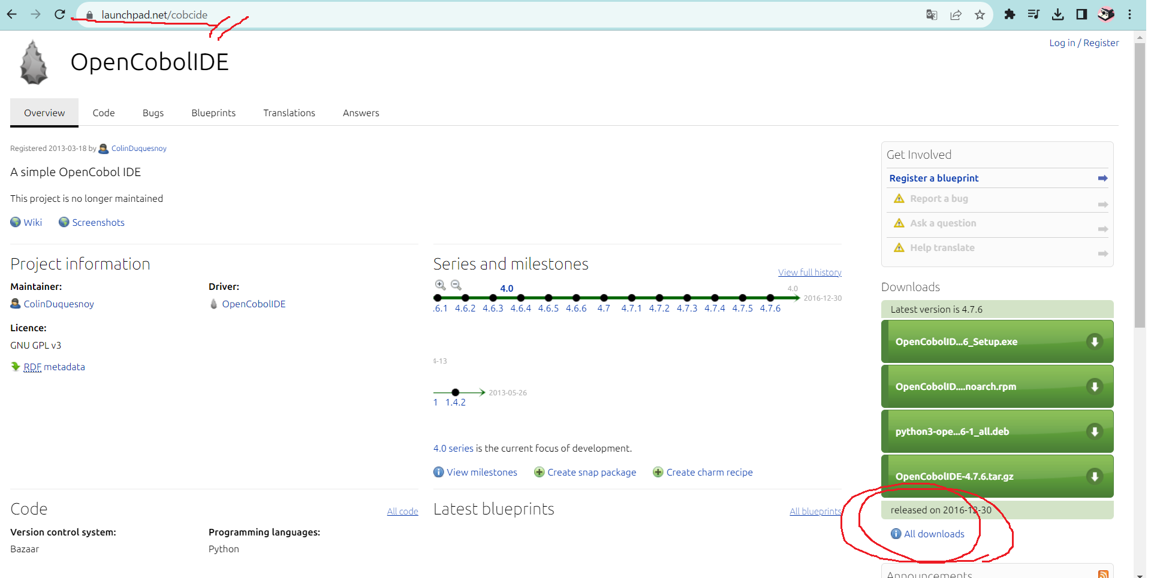
Task: Click the page vertical scrollbar
Action: tap(1140, 186)
